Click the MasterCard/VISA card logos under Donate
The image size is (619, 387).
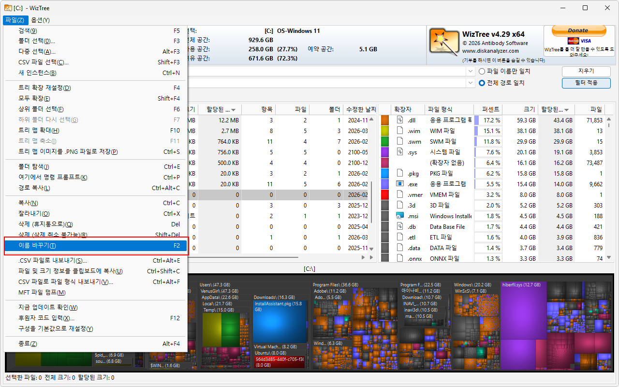click(579, 41)
